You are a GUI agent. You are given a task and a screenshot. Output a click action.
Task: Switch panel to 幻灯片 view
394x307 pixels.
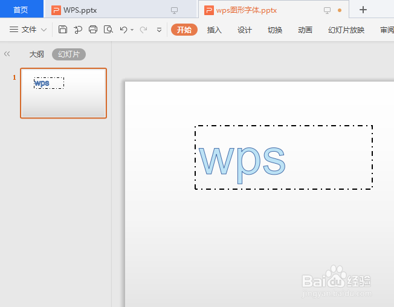pos(69,54)
